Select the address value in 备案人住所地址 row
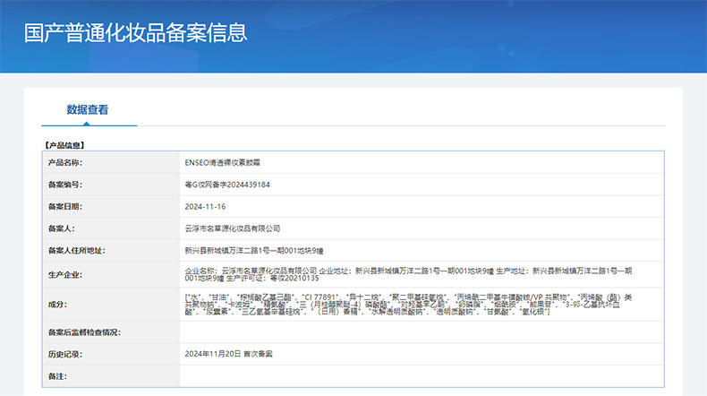The width and height of the screenshot is (707, 396). pyautogui.click(x=254, y=251)
